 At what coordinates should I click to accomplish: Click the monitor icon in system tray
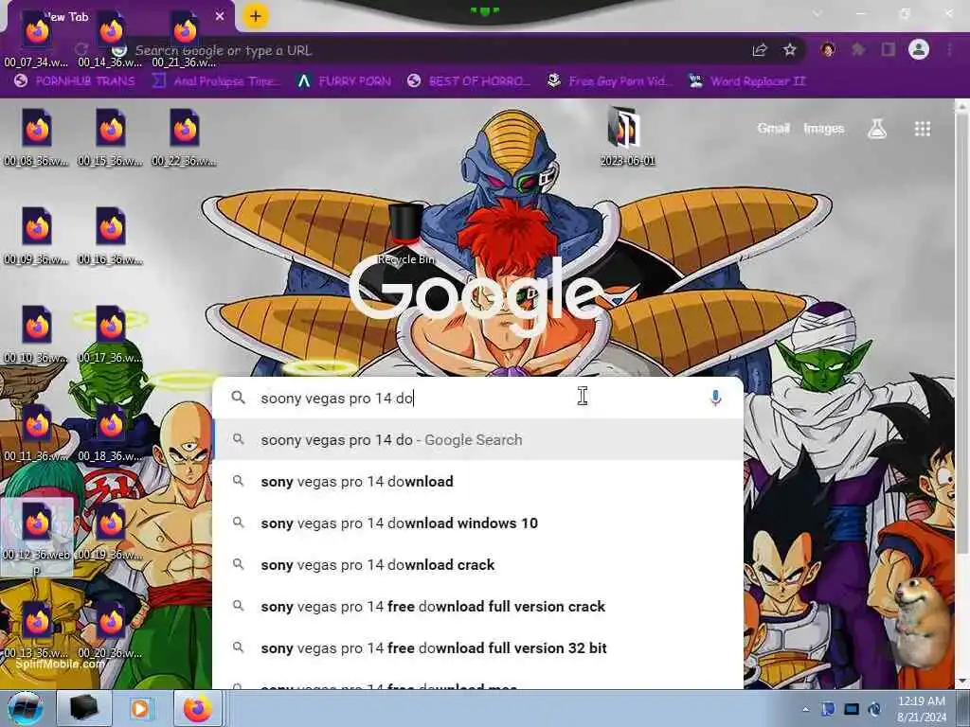[852, 709]
